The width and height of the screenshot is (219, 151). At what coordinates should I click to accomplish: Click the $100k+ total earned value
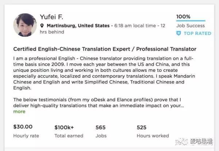pos(64,127)
